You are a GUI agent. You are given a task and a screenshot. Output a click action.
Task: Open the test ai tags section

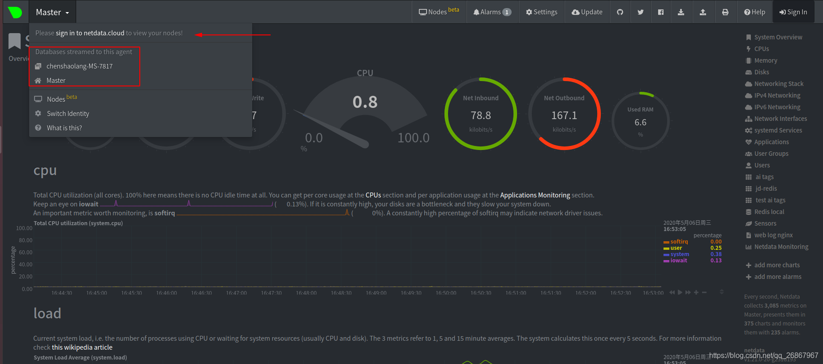pyautogui.click(x=770, y=200)
